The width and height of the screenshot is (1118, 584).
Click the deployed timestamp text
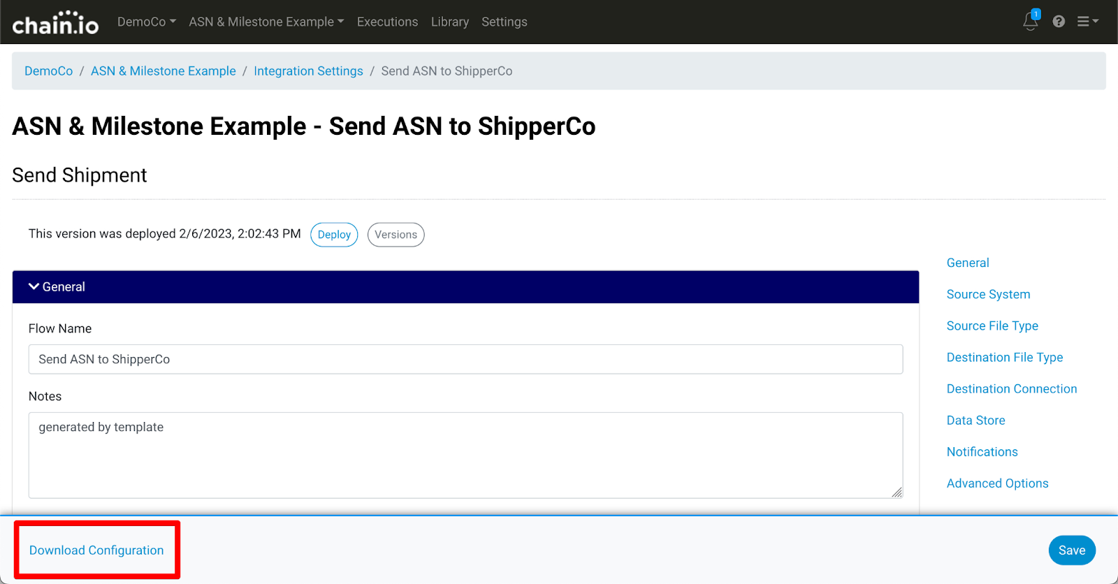[x=165, y=234]
